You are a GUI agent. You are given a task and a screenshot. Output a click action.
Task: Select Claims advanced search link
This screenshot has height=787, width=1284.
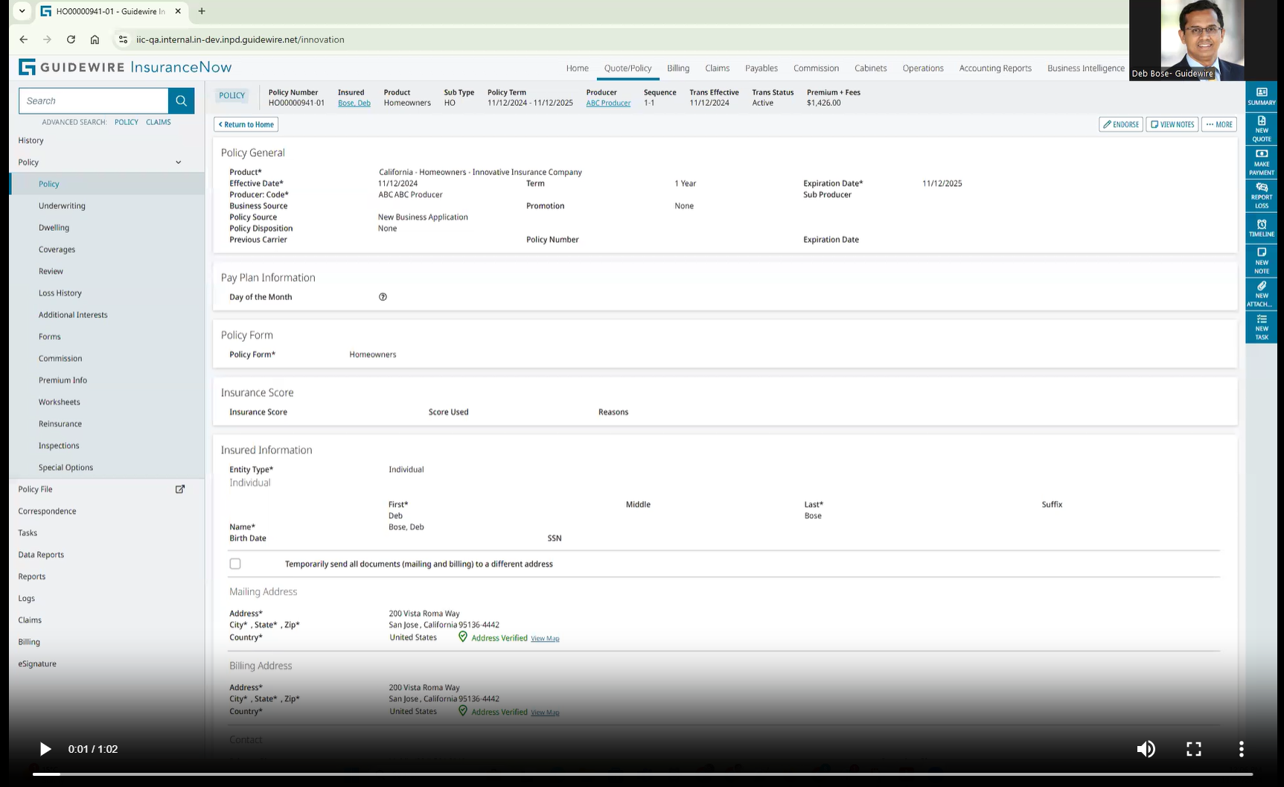159,122
